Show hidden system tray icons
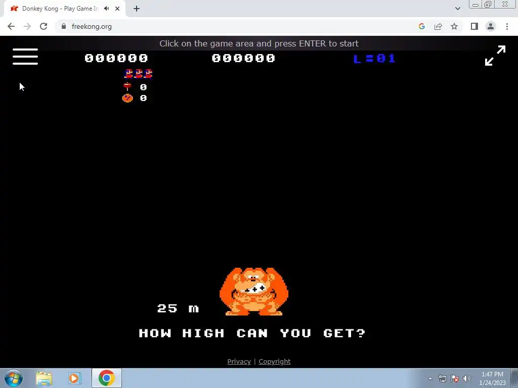This screenshot has width=518, height=388. click(x=430, y=378)
